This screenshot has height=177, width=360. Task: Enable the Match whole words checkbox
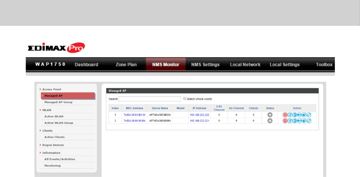185,99
